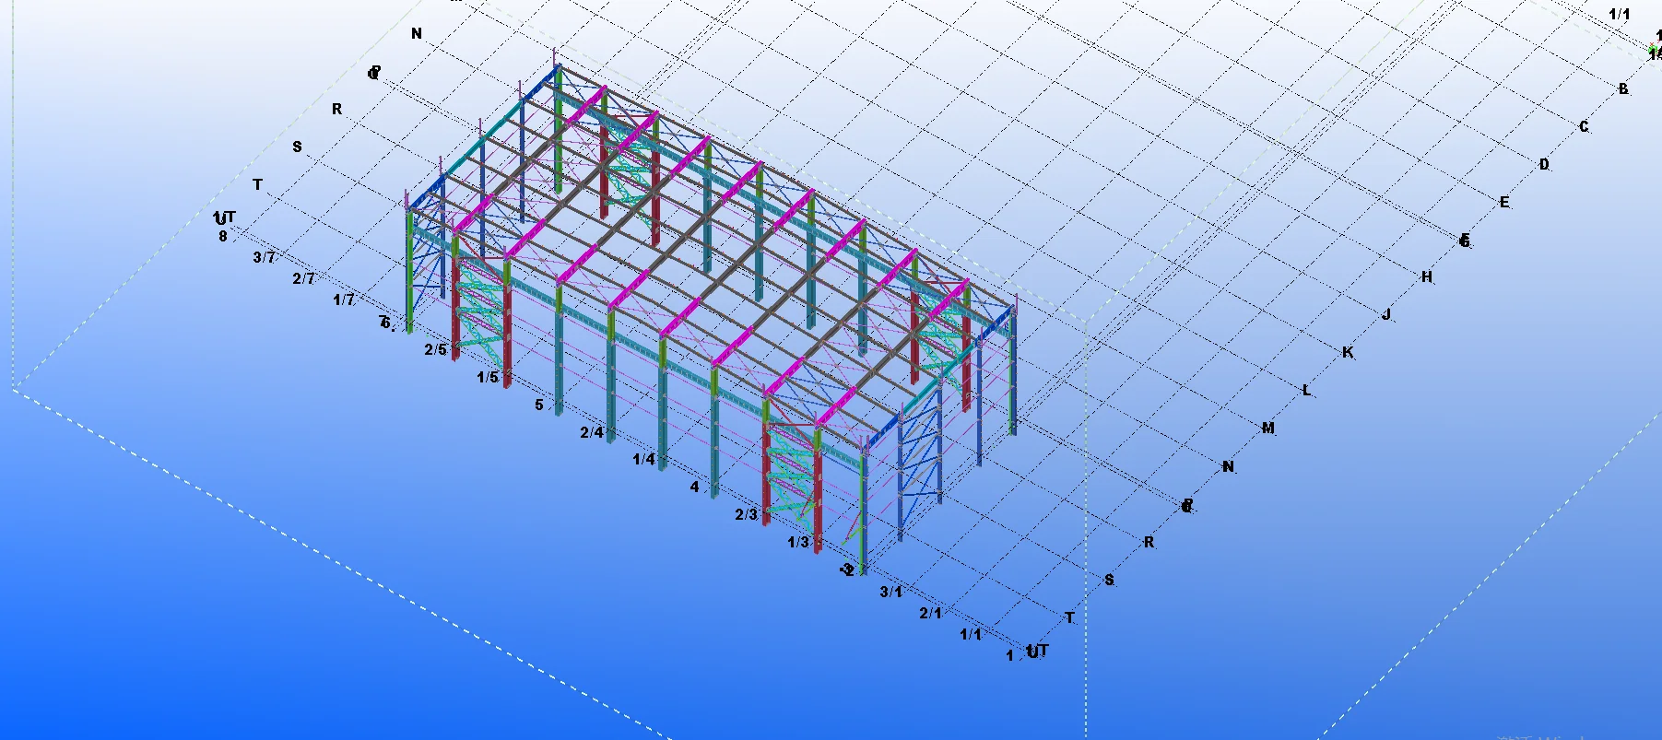Pick the grid label 5
Viewport: 1662px width, 740px height.
click(x=539, y=405)
